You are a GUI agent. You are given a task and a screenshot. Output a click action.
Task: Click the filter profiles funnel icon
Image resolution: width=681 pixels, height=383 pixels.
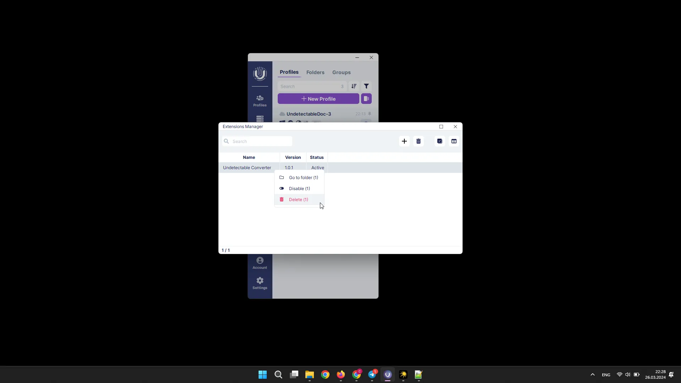click(x=367, y=86)
